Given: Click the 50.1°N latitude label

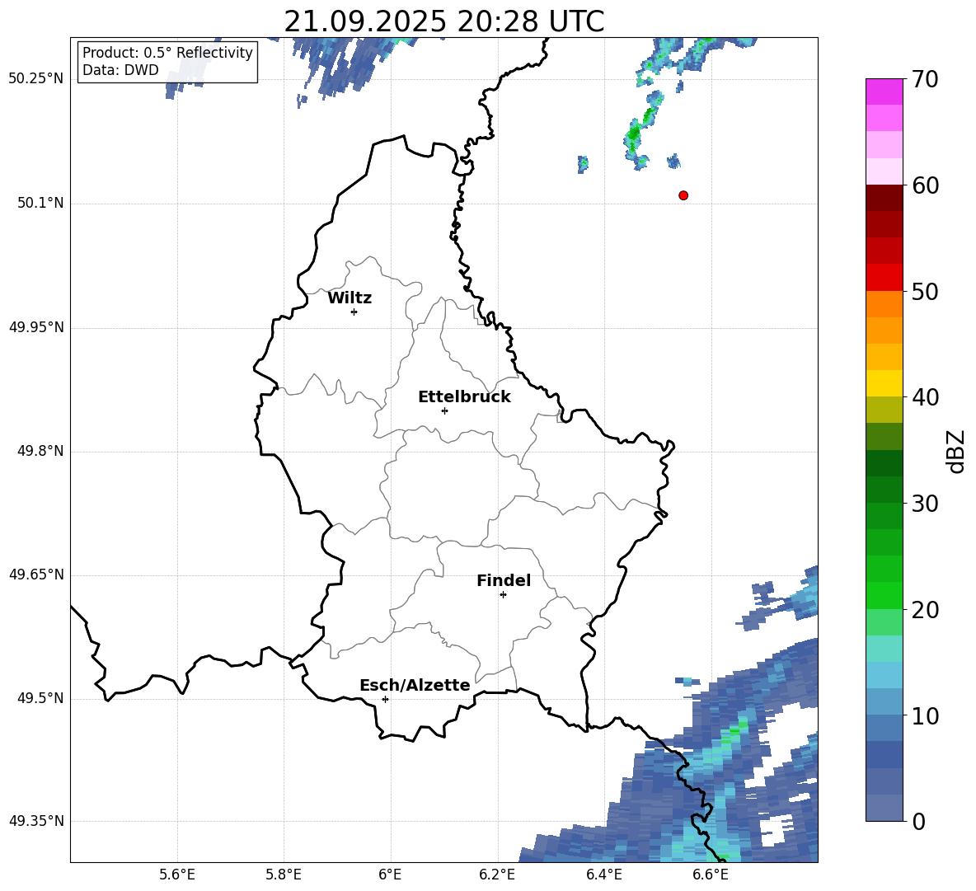Looking at the screenshot, I should pyautogui.click(x=41, y=204).
